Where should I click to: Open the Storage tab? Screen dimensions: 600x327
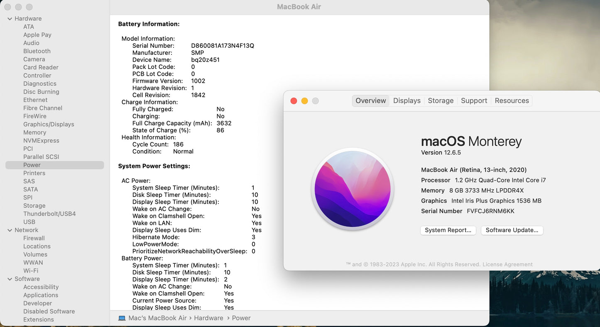coord(441,101)
